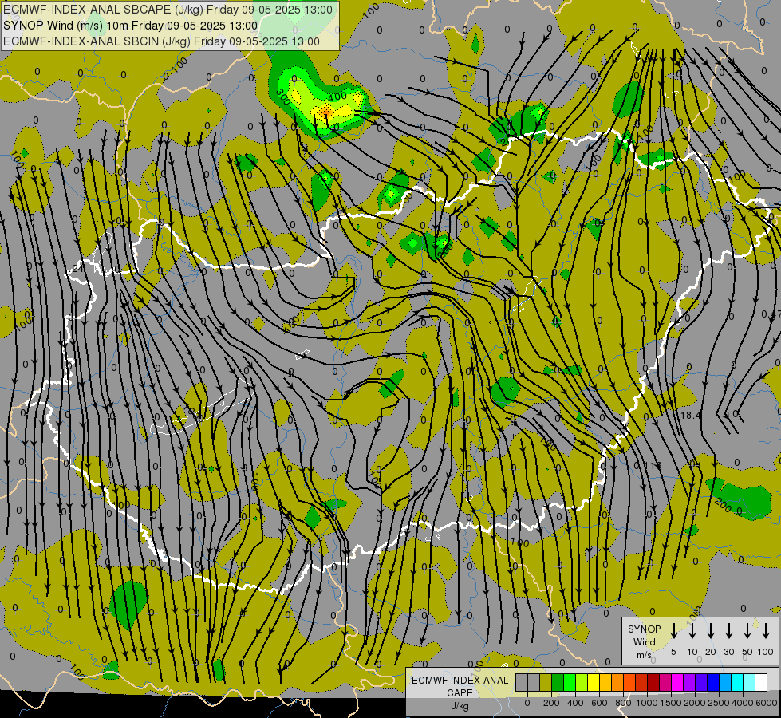This screenshot has height=718, width=781.
Task: Click the wind legend arrow above 50
Action: coord(747,630)
